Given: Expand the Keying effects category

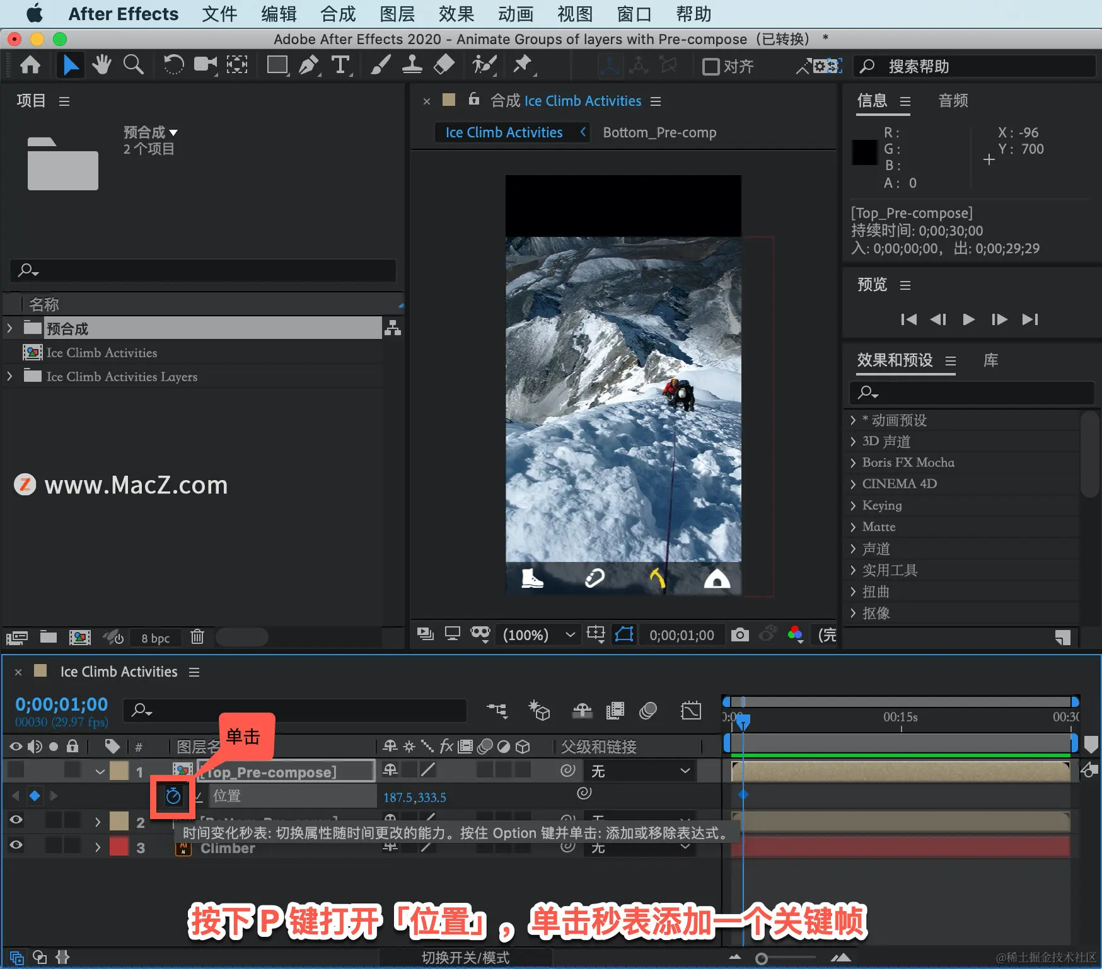Looking at the screenshot, I should click(x=853, y=505).
